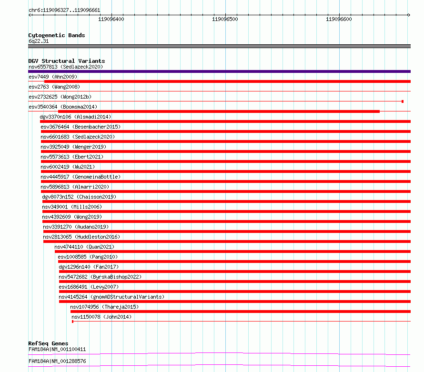
Task: Open the DGV Structural Variants track heading
Action: click(x=67, y=61)
